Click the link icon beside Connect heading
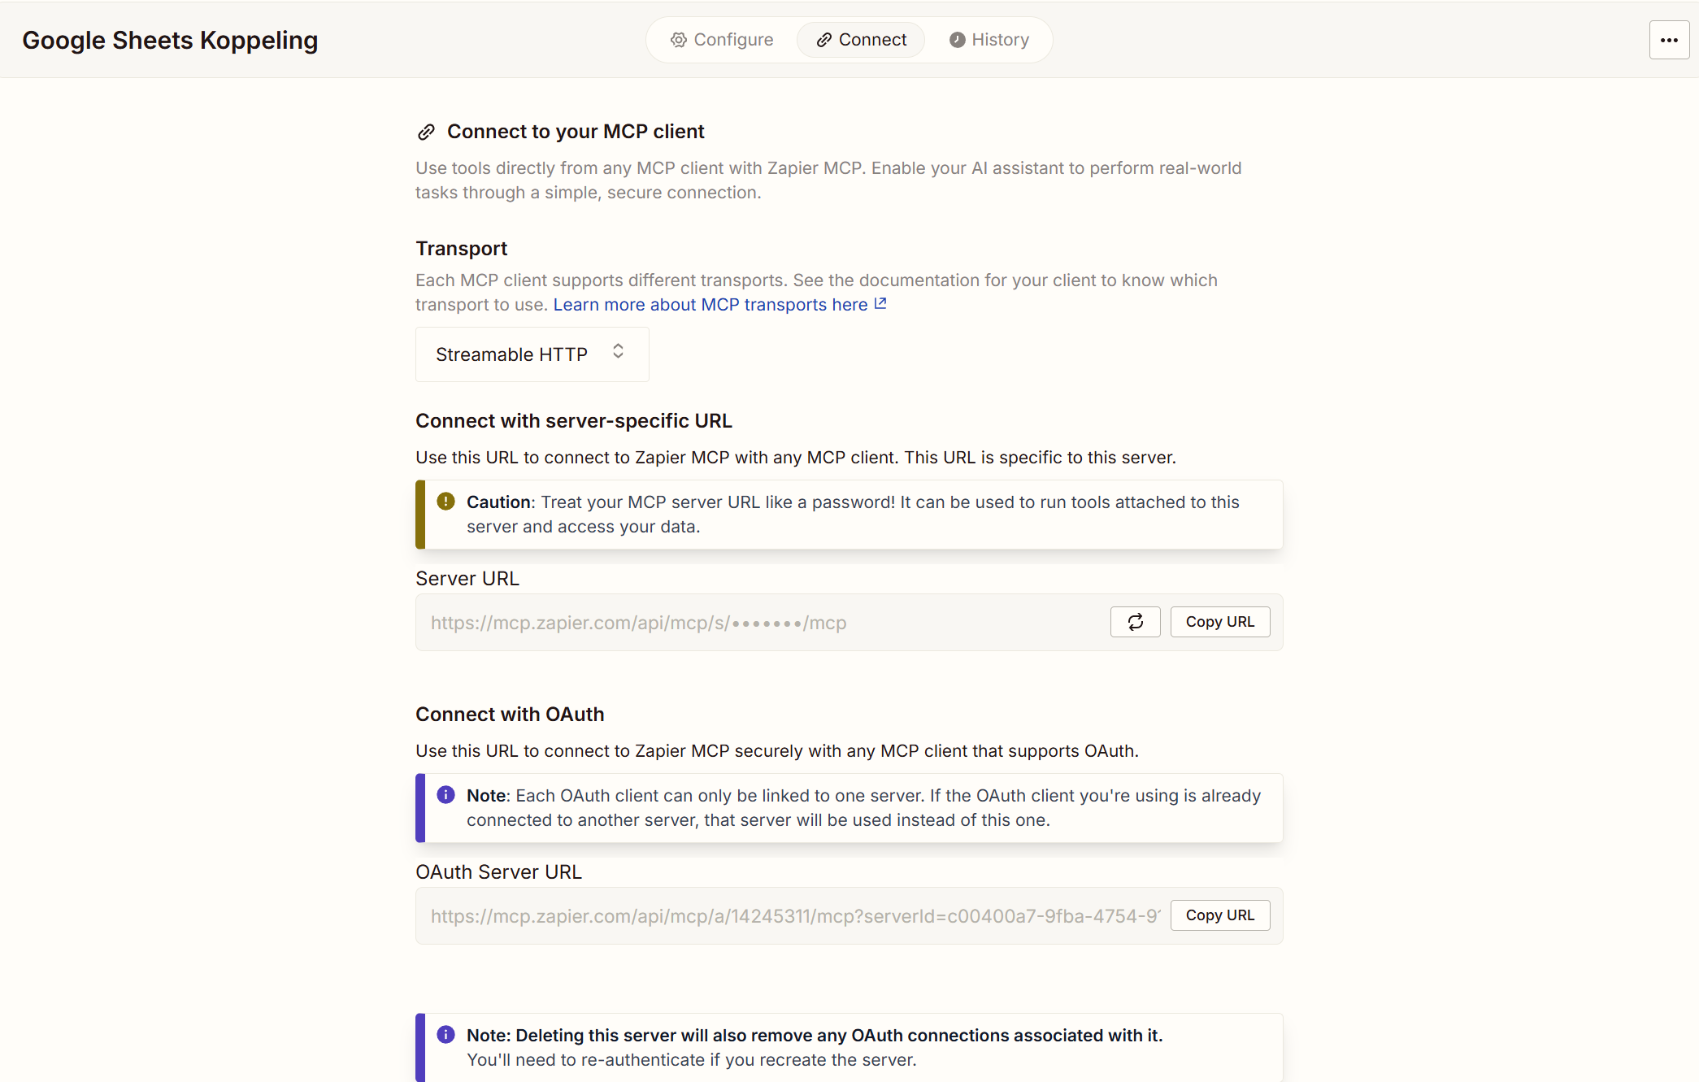The width and height of the screenshot is (1699, 1082). (426, 132)
